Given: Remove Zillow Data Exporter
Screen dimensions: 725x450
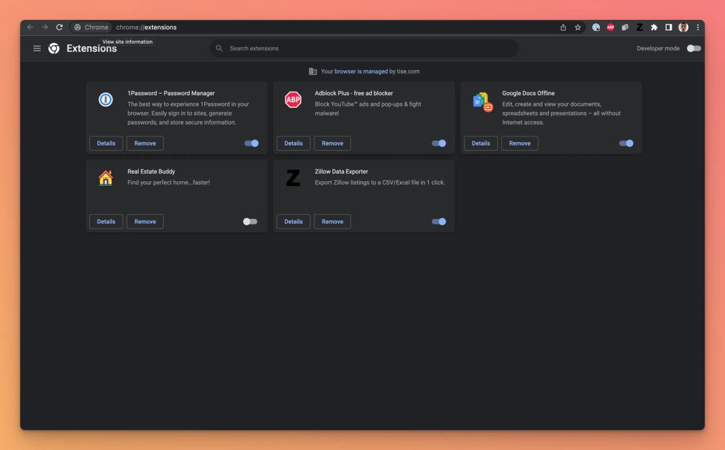Looking at the screenshot, I should pos(332,221).
